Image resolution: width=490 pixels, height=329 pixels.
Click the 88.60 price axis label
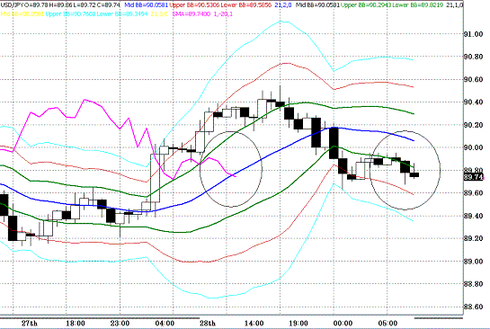click(474, 307)
